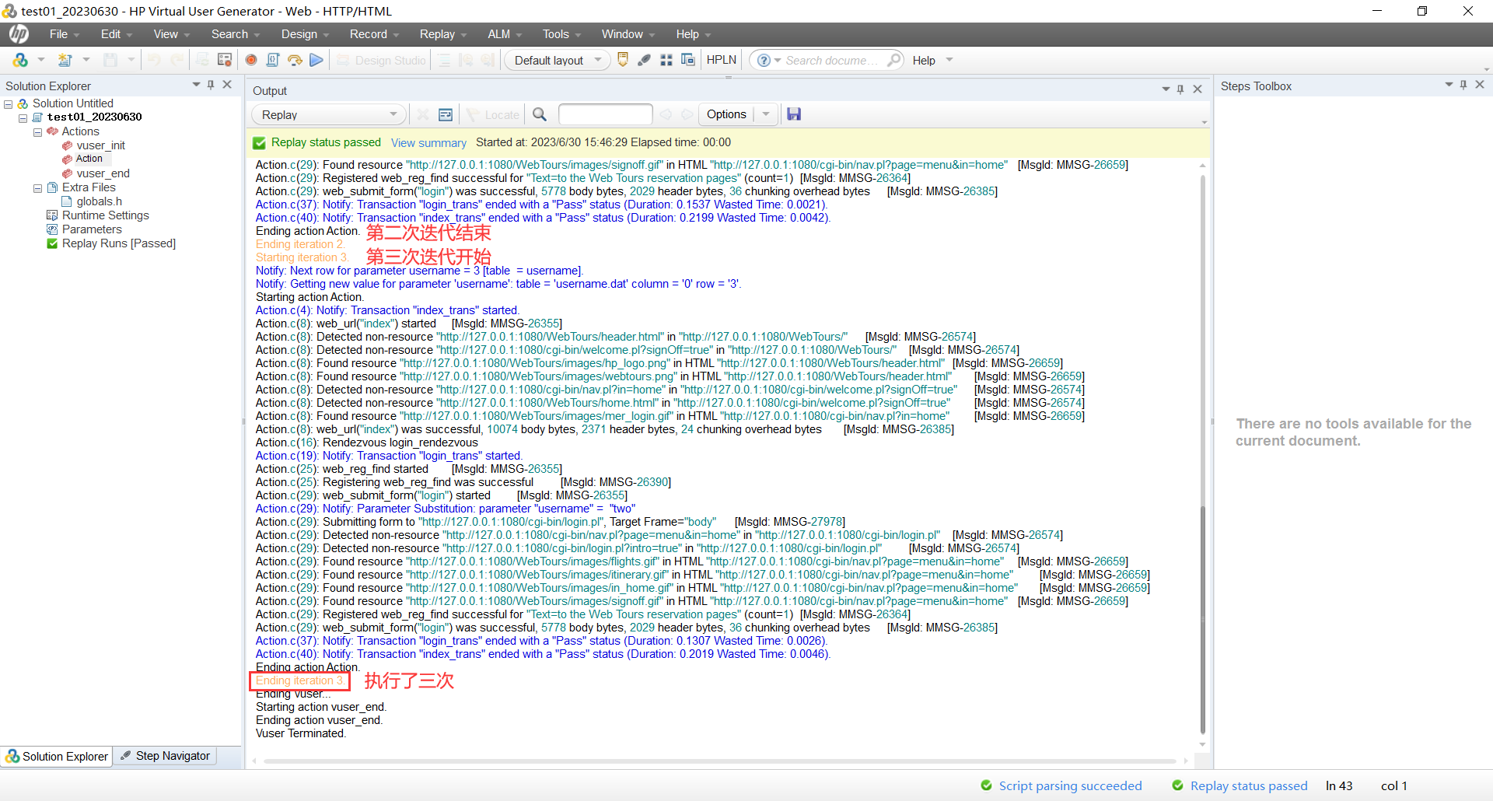Switch to the Step Navigator tab
The height and width of the screenshot is (801, 1493).
click(166, 756)
